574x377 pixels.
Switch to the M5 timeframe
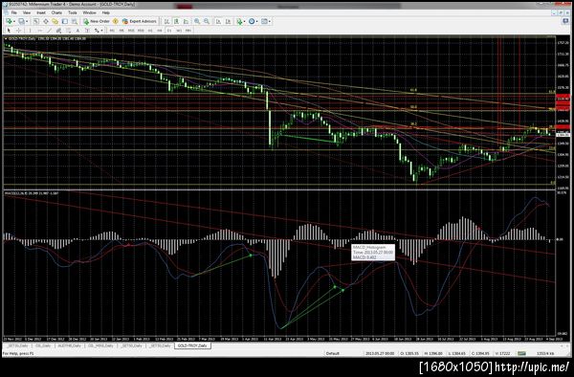click(121, 31)
